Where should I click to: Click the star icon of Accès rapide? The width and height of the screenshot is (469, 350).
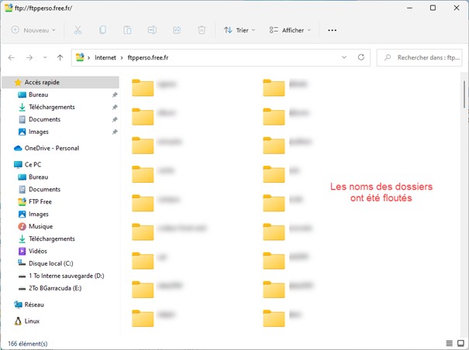click(x=18, y=82)
